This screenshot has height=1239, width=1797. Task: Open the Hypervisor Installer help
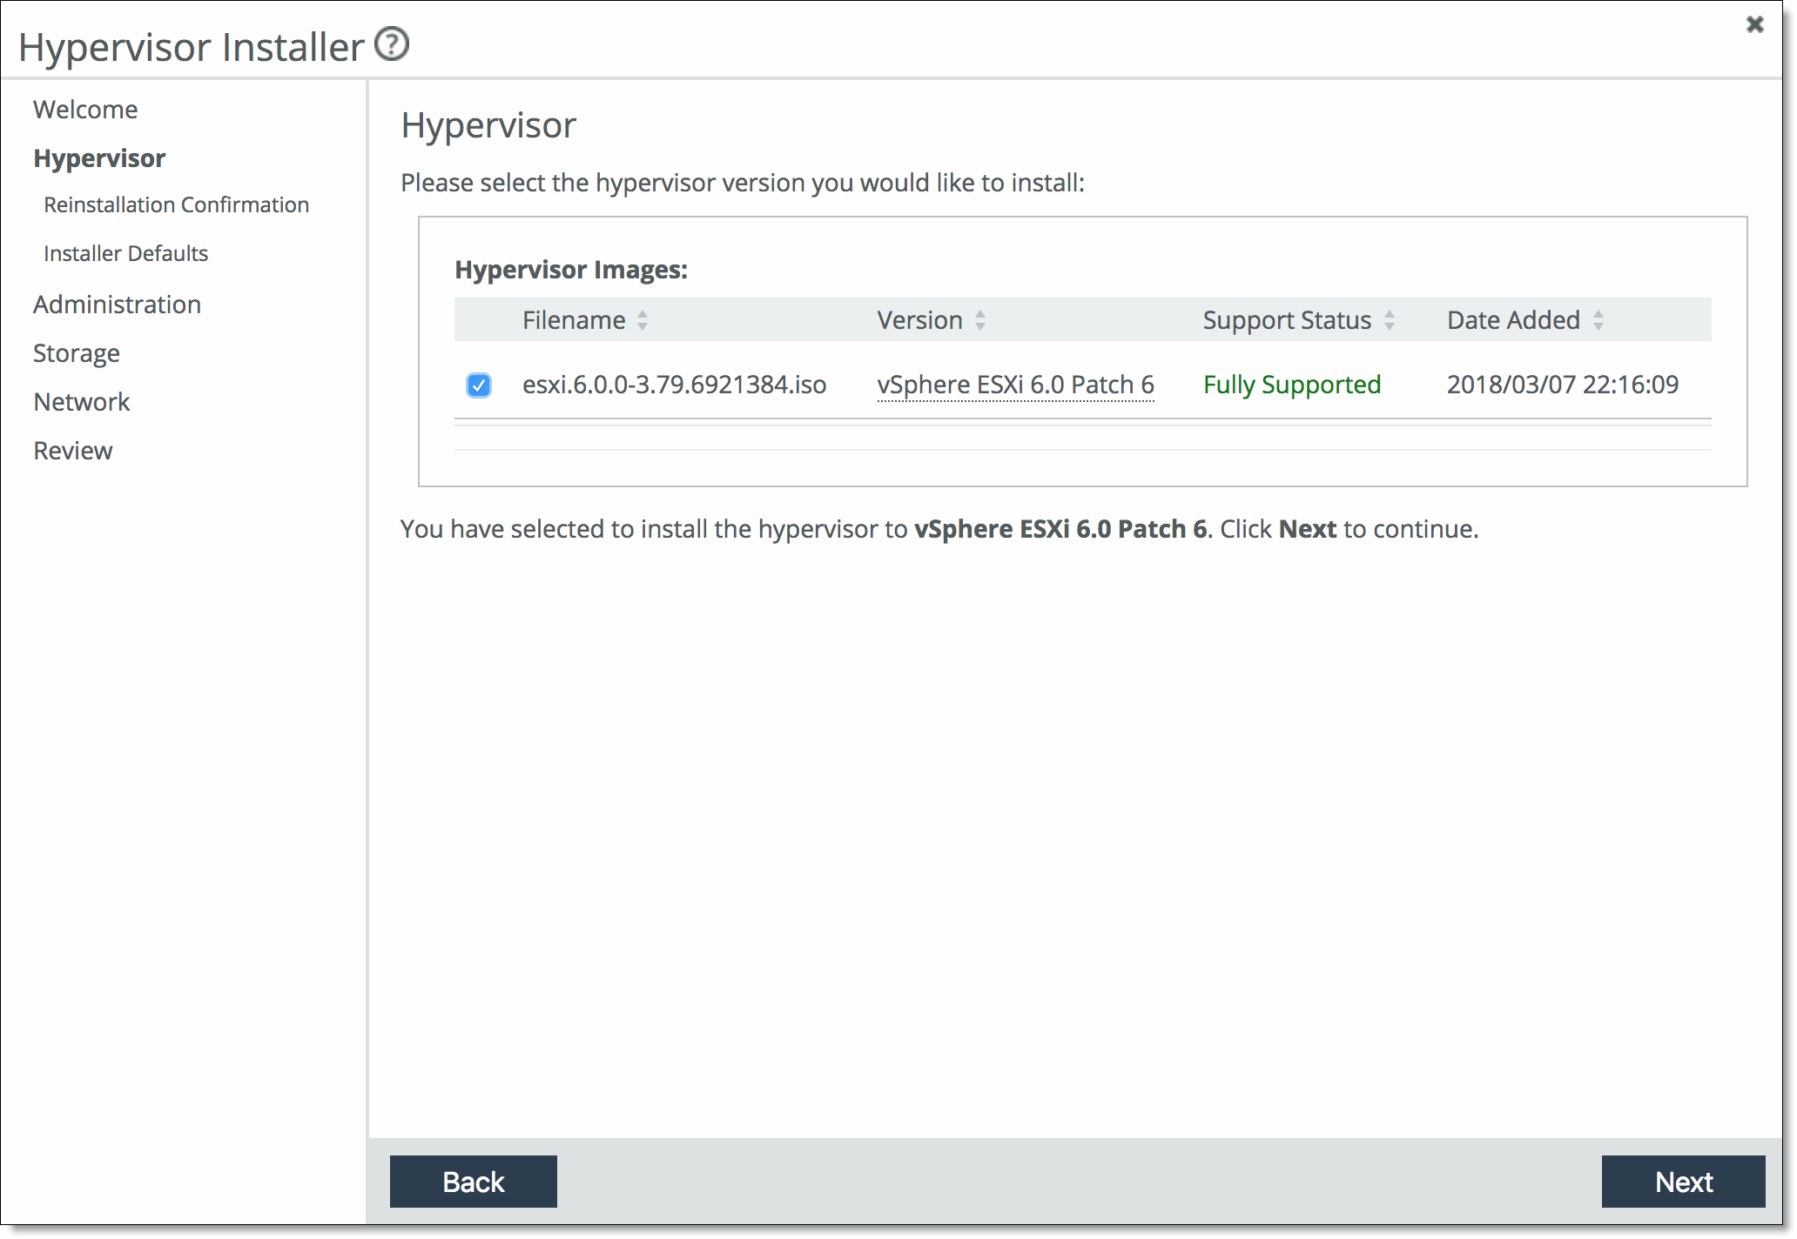(x=392, y=43)
